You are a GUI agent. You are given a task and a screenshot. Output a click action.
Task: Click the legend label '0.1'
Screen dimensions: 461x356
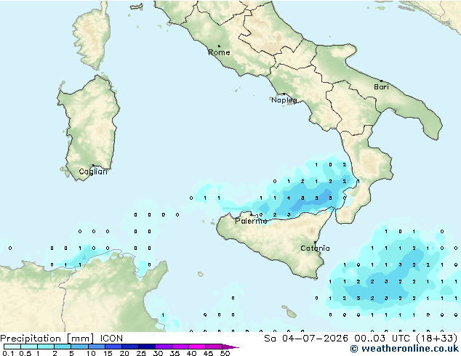click(x=8, y=353)
